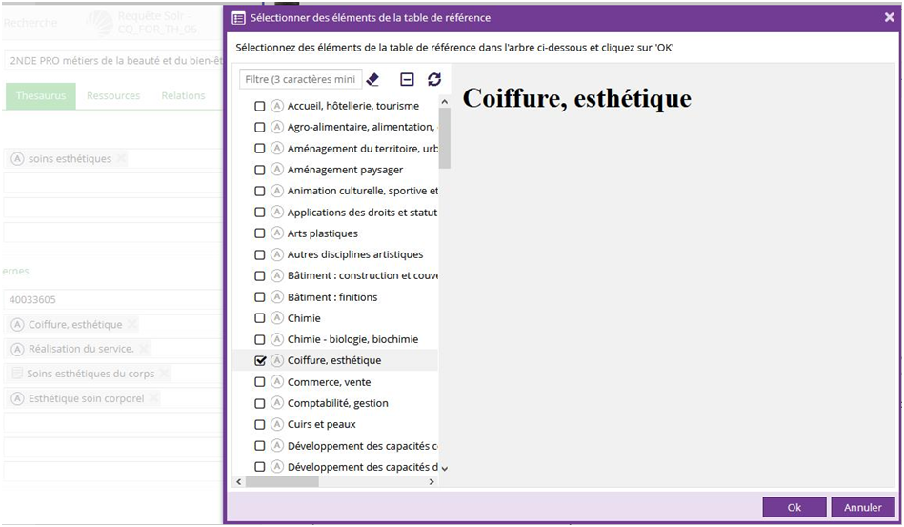Click the horizontal scrollbar right arrow in tree
Image resolution: width=904 pixels, height=527 pixels.
point(432,482)
